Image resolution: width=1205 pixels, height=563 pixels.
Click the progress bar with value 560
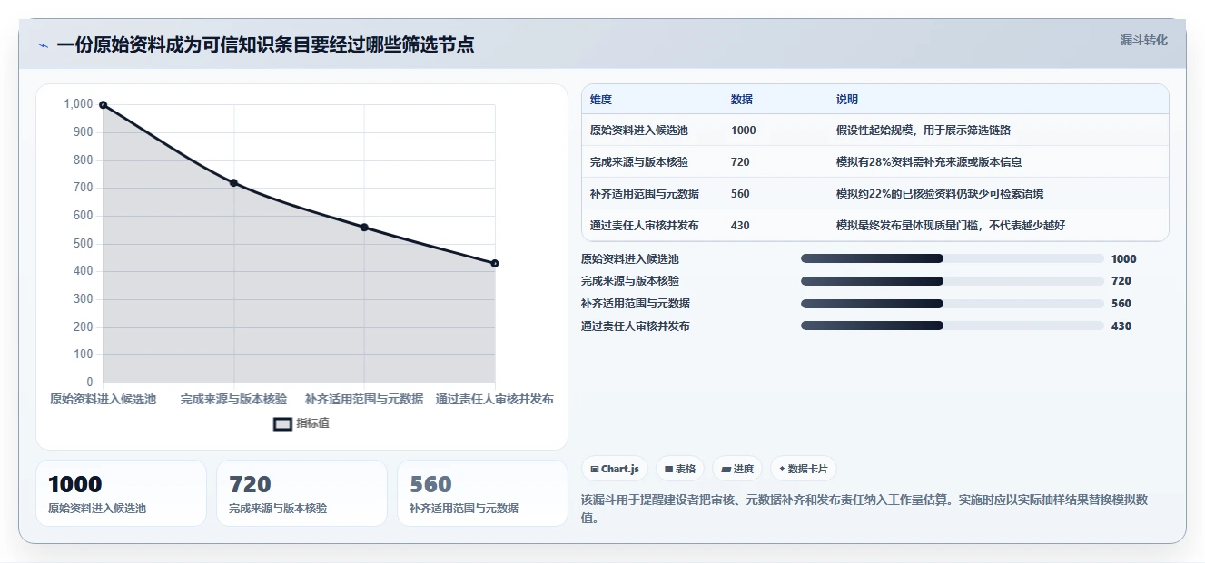click(952, 304)
